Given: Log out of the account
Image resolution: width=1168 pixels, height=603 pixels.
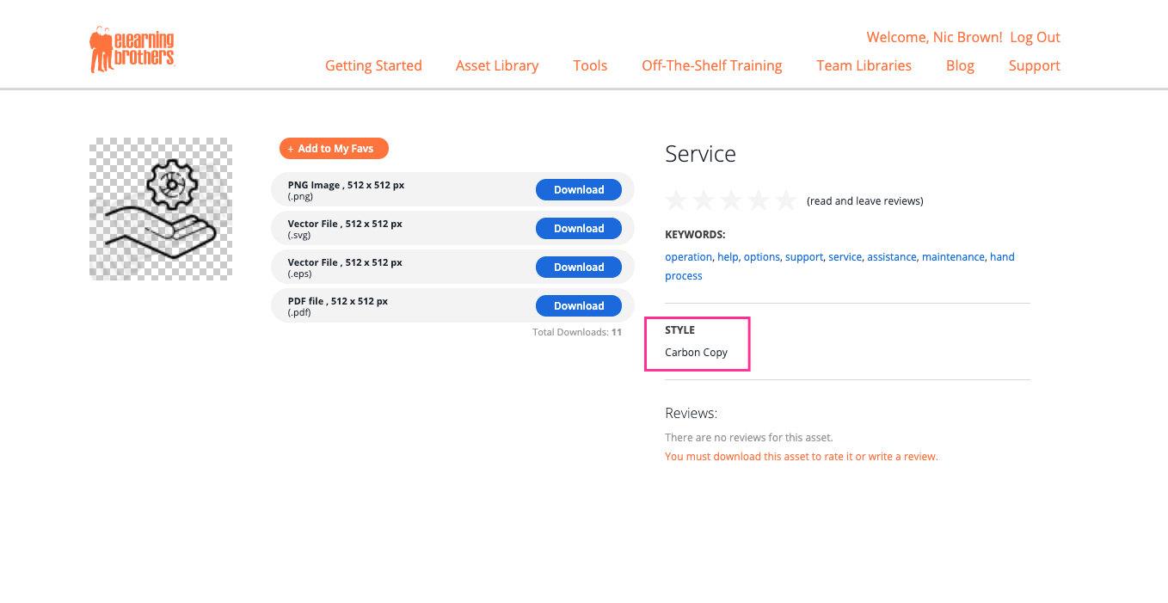Looking at the screenshot, I should point(1035,38).
